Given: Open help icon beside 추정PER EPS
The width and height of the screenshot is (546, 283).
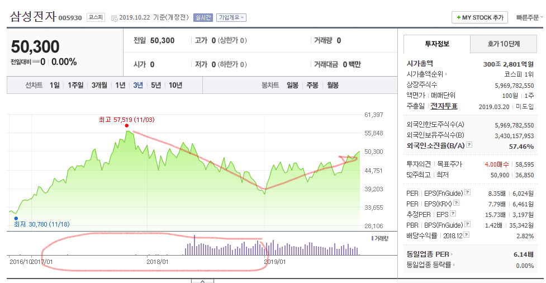Looking at the screenshot, I should click(x=453, y=214).
